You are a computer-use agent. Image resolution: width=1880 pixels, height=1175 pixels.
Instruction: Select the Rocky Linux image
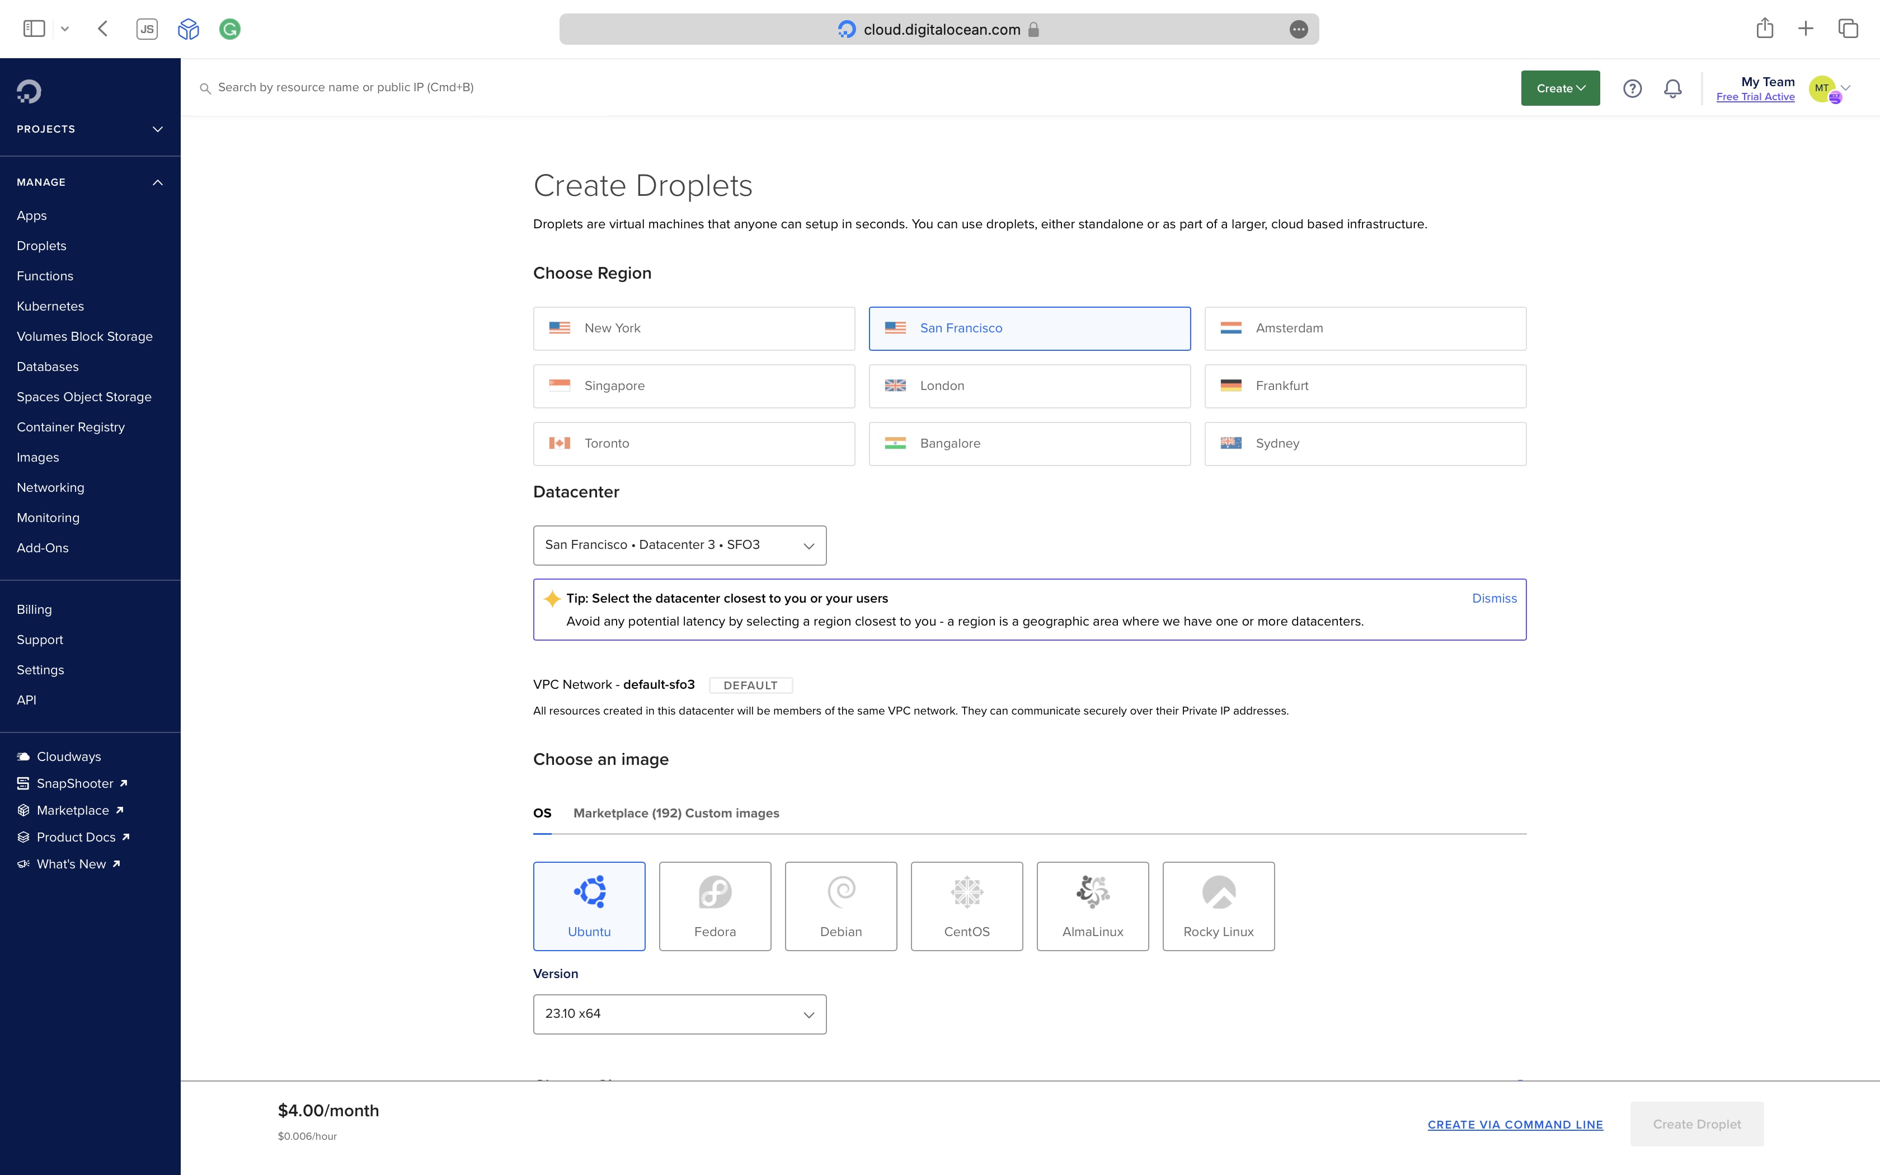1218,906
